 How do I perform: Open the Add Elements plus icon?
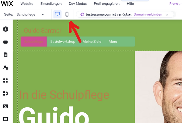point(6,29)
